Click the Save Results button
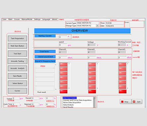This screenshot has width=147, height=126. tap(18, 76)
